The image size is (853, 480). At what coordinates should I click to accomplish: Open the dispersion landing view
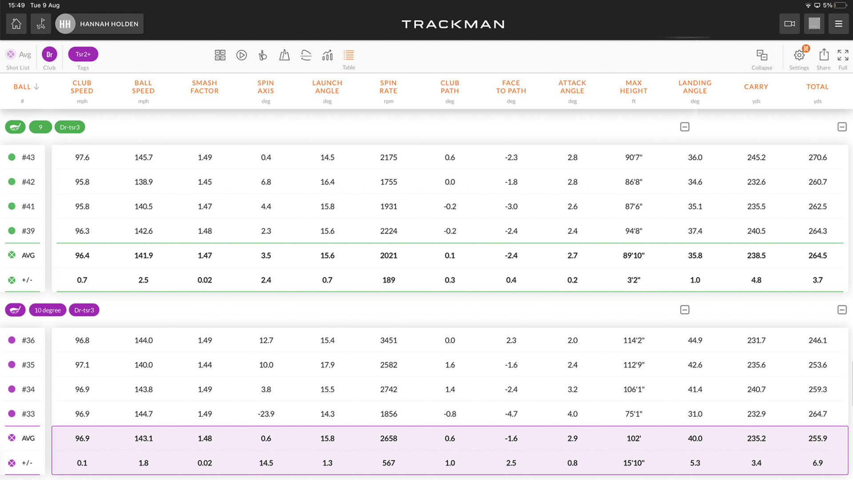point(284,55)
